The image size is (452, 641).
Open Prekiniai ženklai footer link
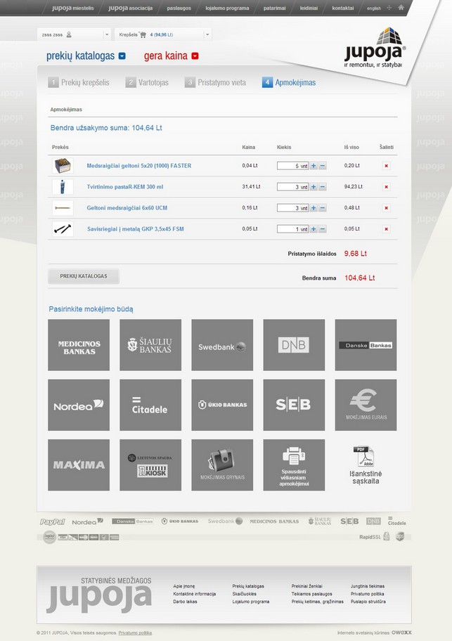(307, 586)
